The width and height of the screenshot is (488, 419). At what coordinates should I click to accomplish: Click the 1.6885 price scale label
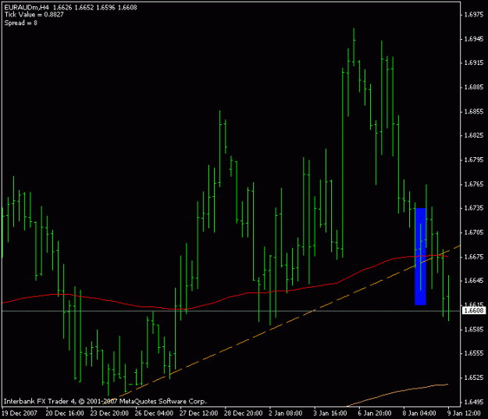(x=474, y=87)
